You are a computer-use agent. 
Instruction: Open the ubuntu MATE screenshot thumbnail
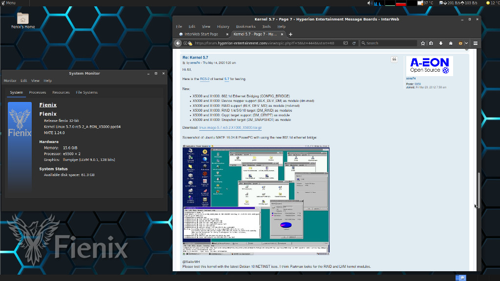pyautogui.click(x=256, y=200)
